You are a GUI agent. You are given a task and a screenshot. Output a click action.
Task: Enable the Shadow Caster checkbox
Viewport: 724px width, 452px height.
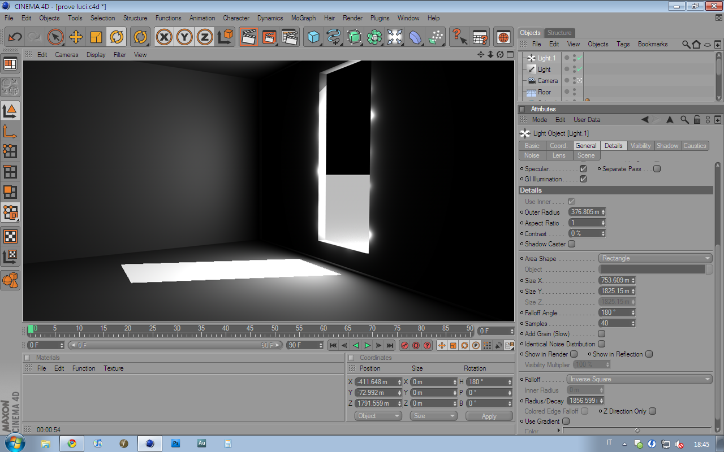[x=571, y=244]
